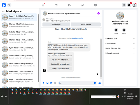The image size is (140, 105).
Task: Send a thumbs-up like
Action: [x=100, y=83]
